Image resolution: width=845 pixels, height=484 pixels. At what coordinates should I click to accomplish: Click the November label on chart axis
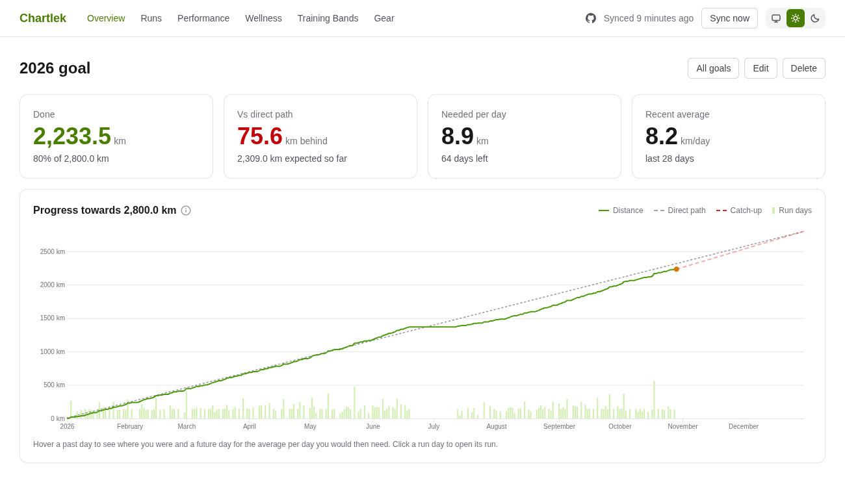tap(682, 427)
